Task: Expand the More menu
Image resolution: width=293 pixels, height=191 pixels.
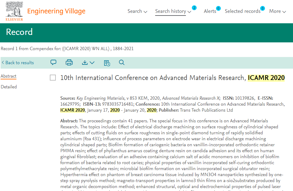Action: 277,11
